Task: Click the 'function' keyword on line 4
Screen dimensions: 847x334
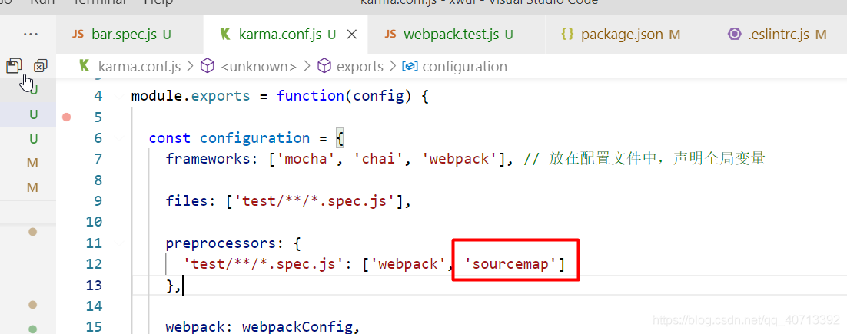Action: click(x=311, y=96)
